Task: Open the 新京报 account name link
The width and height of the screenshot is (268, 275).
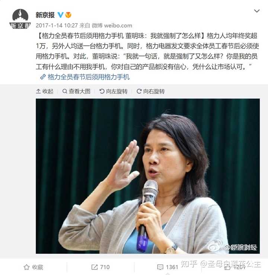Action: pyautogui.click(x=45, y=15)
